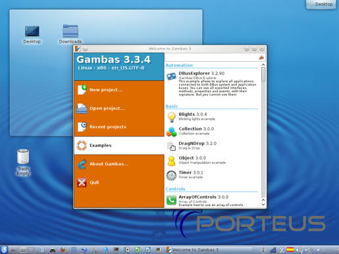
Task: Click the New project document icon
Action: pyautogui.click(x=82, y=90)
